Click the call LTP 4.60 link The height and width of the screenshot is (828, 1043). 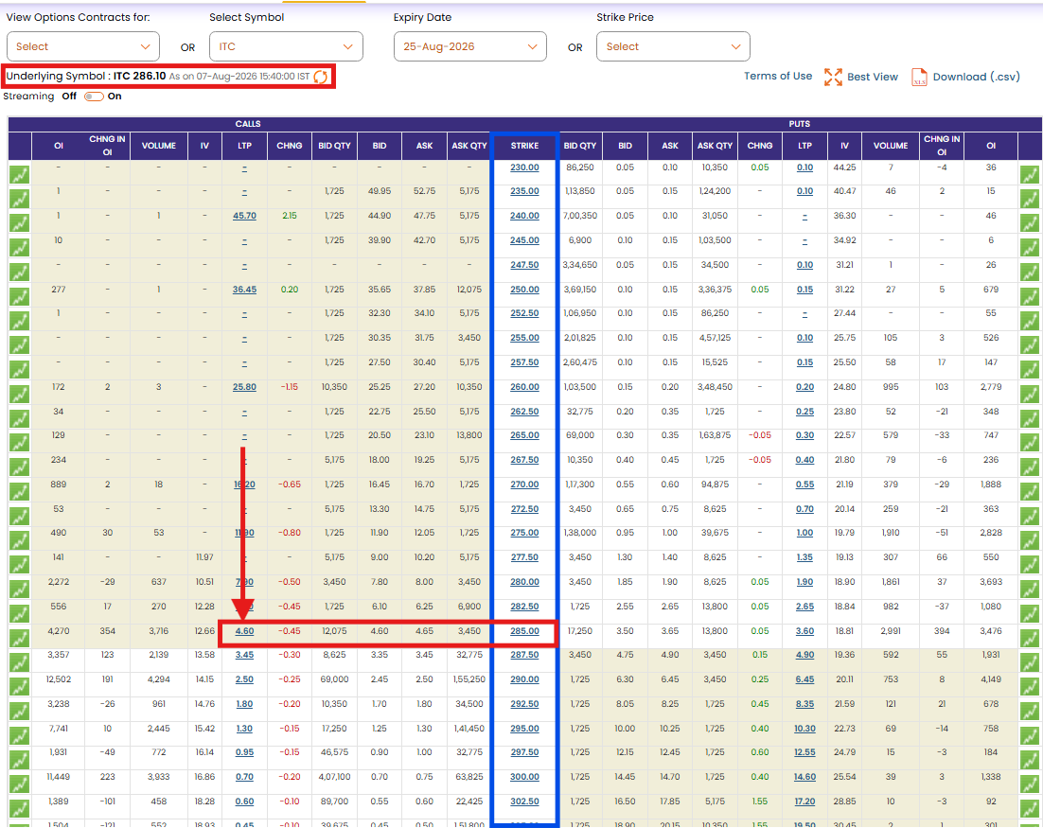point(245,631)
